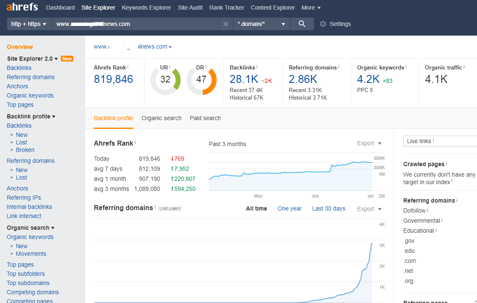Open Movements under Organic keywords

pos(31,254)
